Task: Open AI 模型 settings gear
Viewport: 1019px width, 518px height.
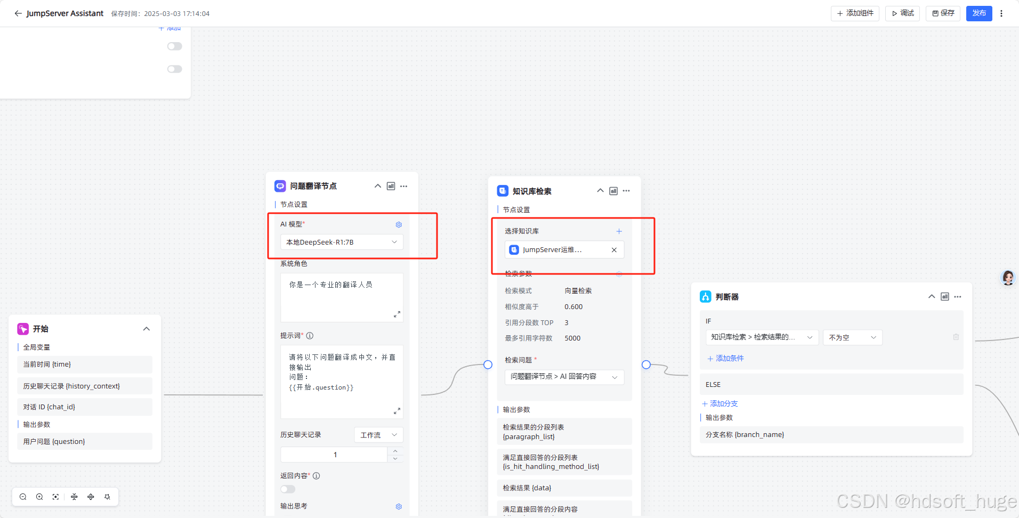Action: pos(399,225)
